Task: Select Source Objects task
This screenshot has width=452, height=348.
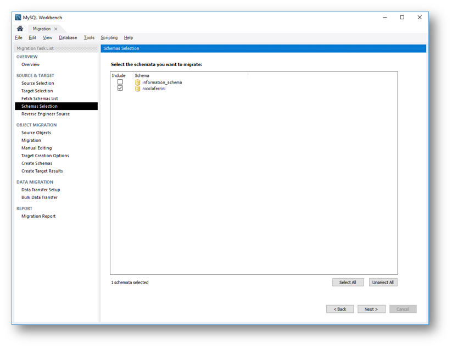Action: (36, 132)
